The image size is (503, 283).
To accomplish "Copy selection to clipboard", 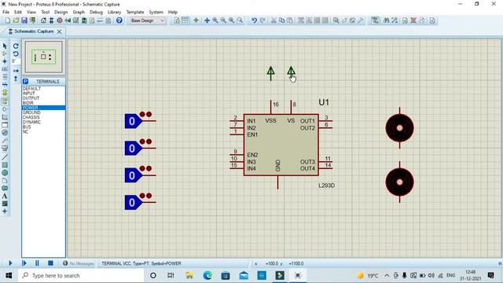I will (x=281, y=20).
